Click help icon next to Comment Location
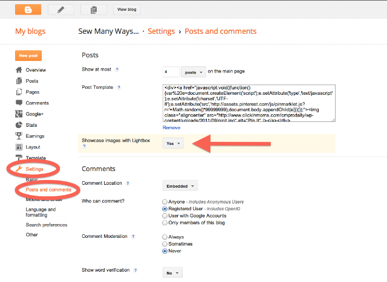Screen dimensions: 387x282 [x=128, y=183]
